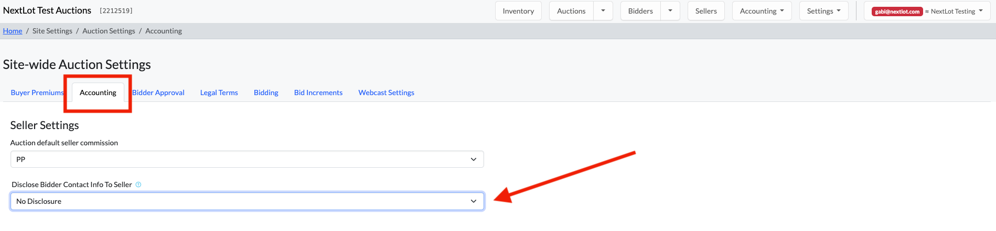
Task: Open the Sellers page
Action: click(706, 11)
